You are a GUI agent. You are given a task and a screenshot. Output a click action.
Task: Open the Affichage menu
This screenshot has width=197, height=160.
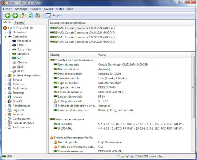pos(21,9)
